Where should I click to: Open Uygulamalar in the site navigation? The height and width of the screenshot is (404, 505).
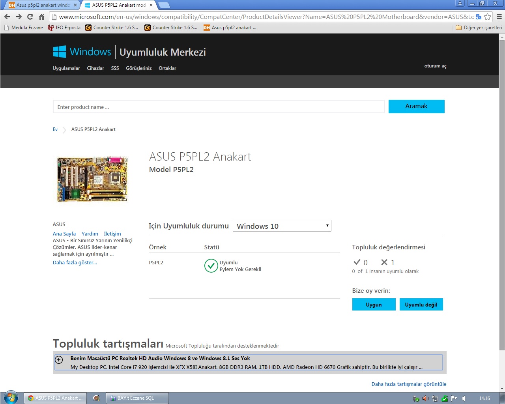click(x=66, y=68)
